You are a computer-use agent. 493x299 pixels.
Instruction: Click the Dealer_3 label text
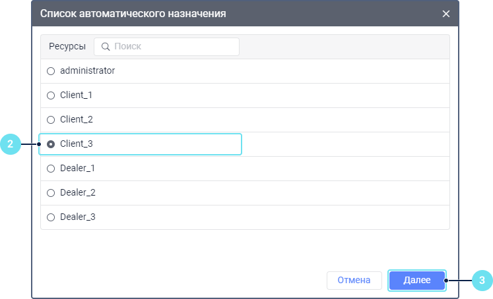point(78,217)
